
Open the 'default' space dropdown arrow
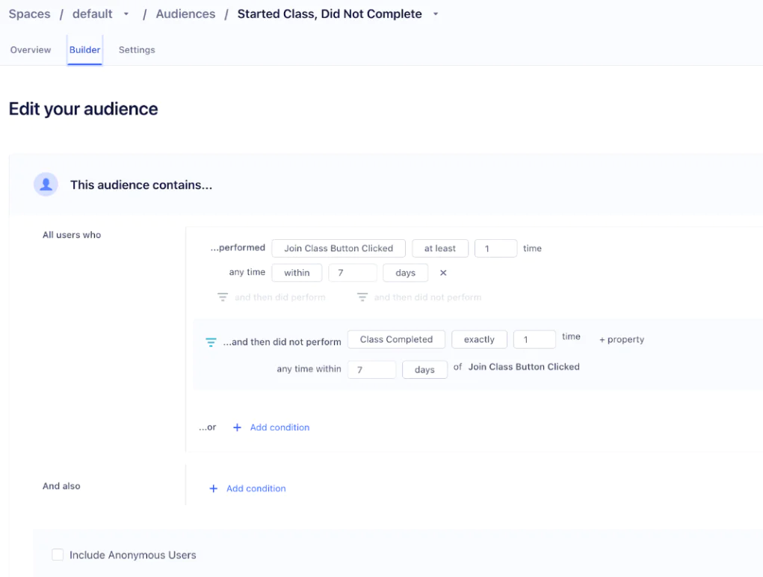point(126,14)
